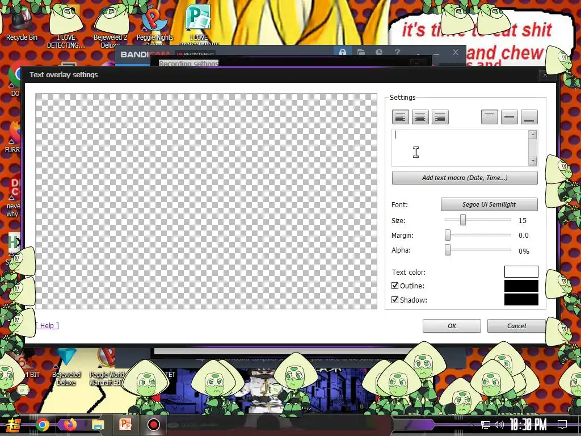Position the overlay text at vertical middle
This screenshot has width=581, height=436.
pos(510,117)
